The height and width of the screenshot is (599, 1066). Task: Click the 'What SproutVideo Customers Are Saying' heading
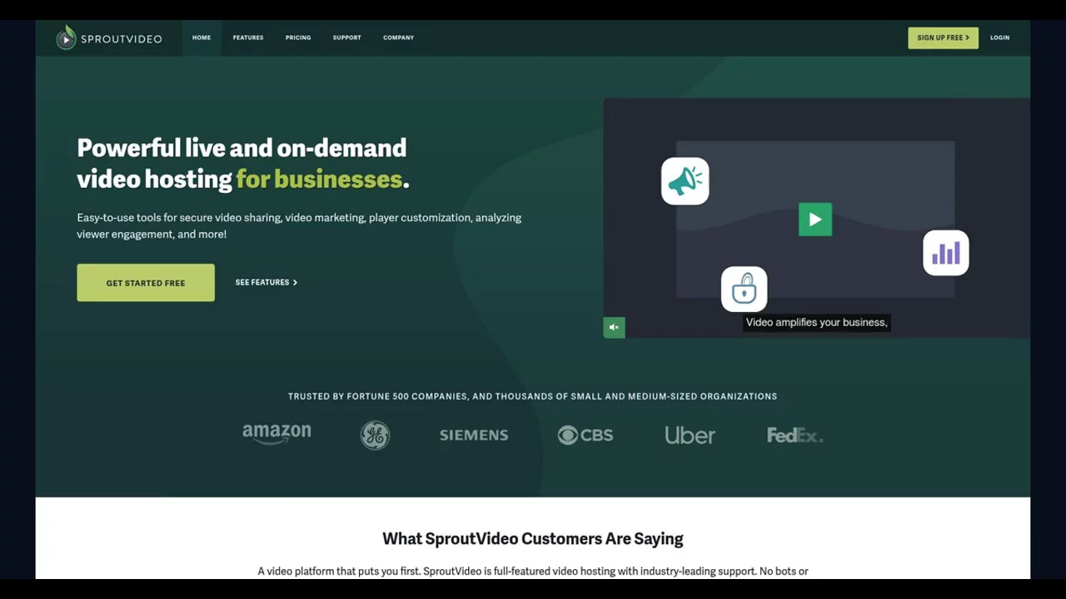[533, 539]
